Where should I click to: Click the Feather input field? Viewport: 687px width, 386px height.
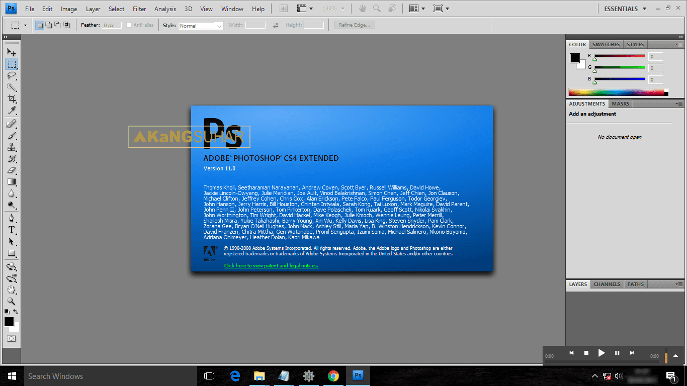click(112, 25)
